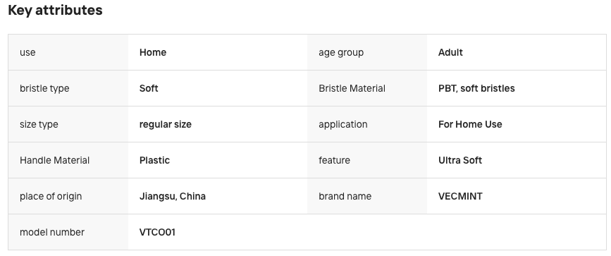Click the VECMINT brand name value

[x=460, y=196]
